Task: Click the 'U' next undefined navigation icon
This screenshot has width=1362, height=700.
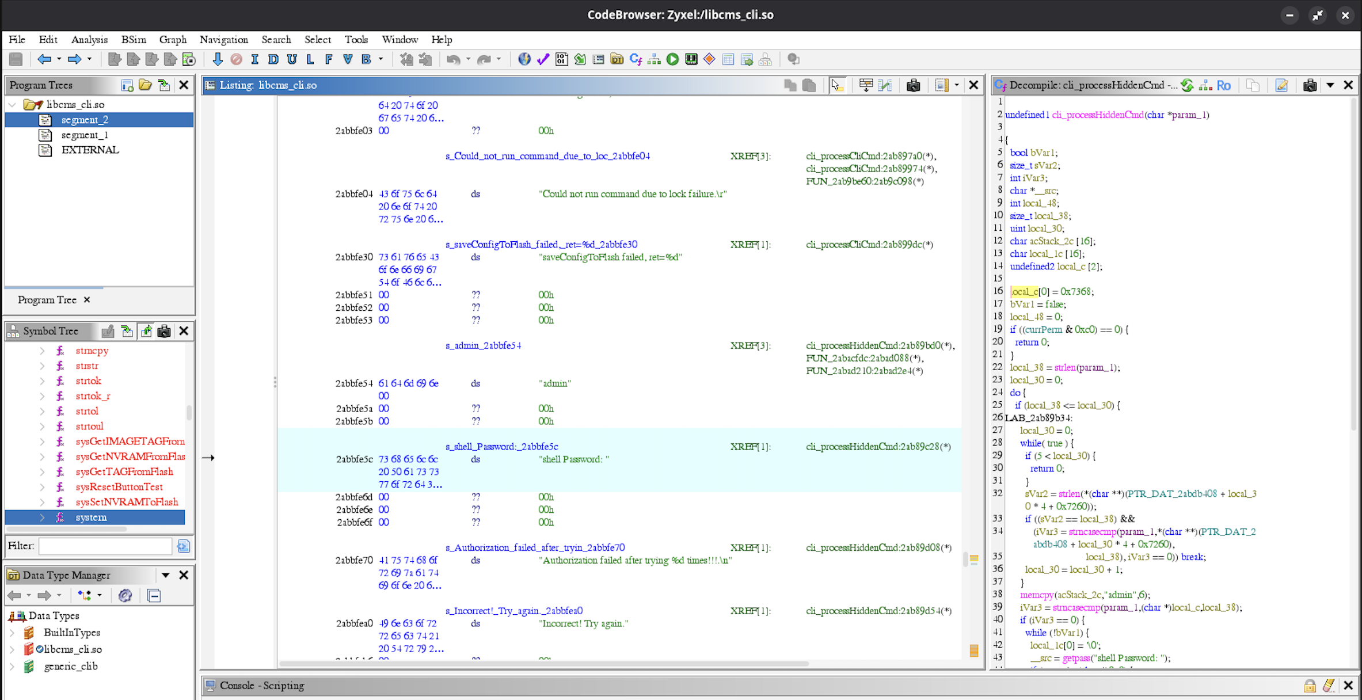Action: click(292, 59)
